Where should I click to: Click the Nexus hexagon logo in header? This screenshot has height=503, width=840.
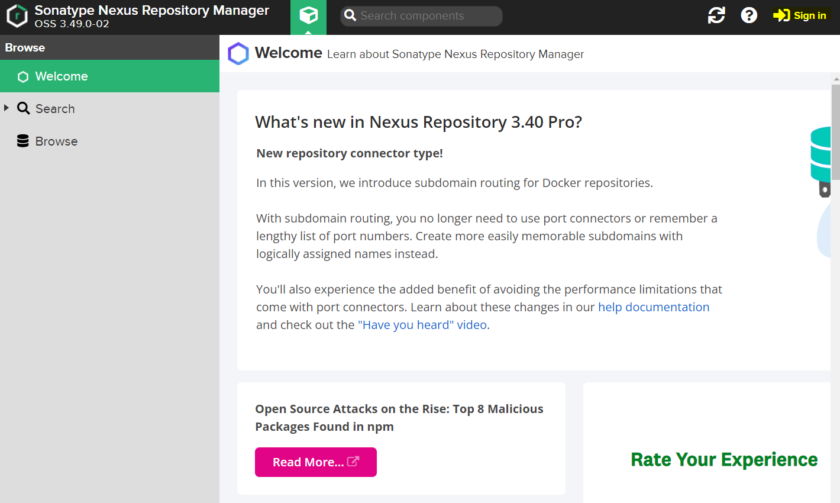(x=17, y=16)
